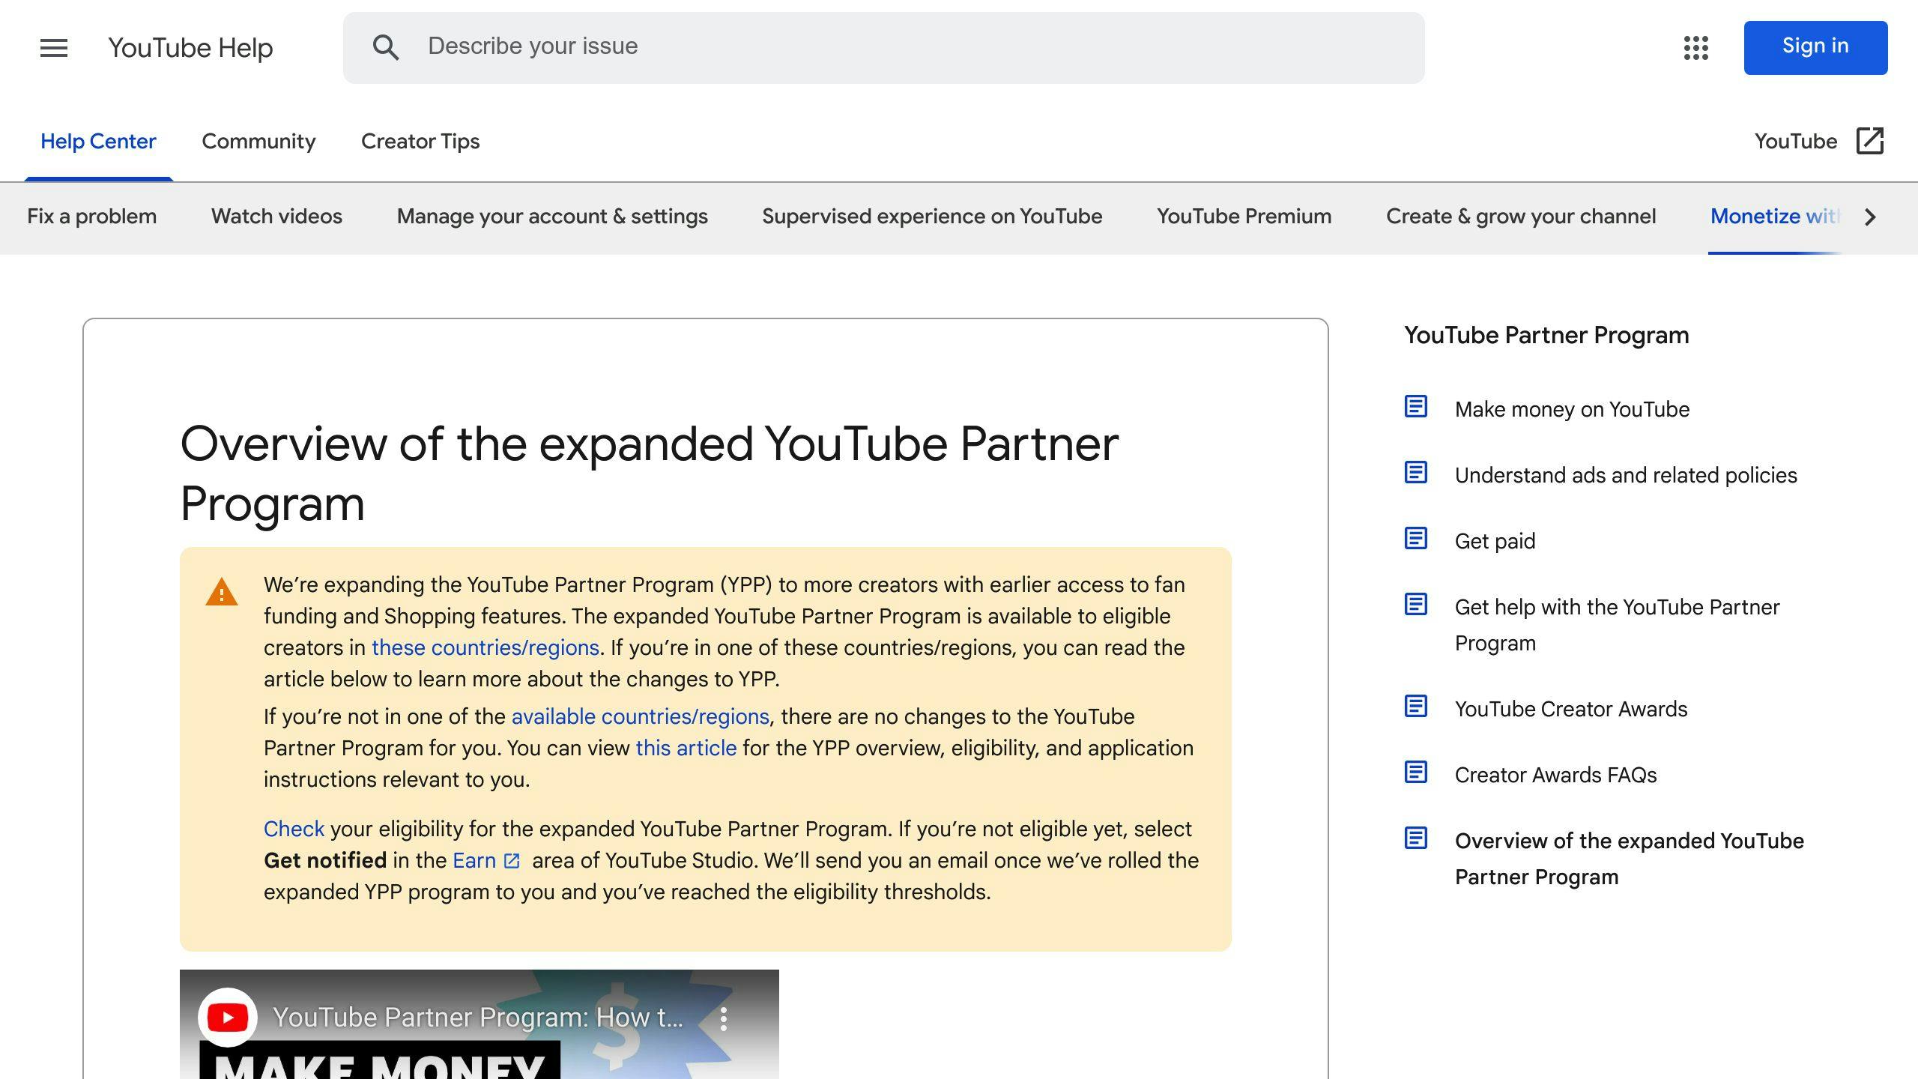
Task: Open 'Creator Awards FAQs' sidebar article
Action: click(x=1555, y=775)
